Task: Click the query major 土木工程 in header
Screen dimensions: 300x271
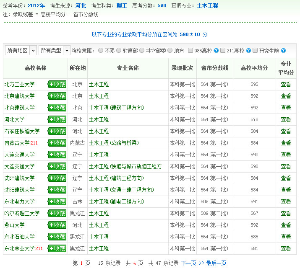Action: 207,5
